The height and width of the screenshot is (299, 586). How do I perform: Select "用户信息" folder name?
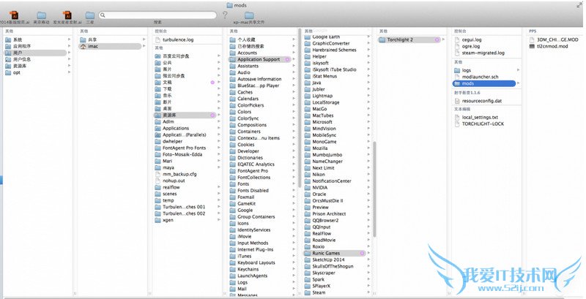[x=22, y=59]
